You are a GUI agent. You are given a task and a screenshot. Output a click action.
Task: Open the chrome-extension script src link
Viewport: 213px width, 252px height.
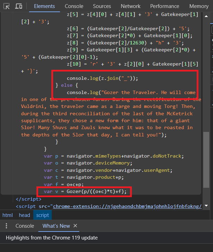tap(127, 206)
